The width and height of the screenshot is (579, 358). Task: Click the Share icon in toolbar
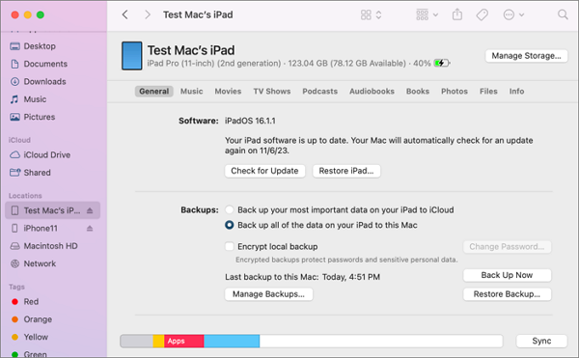tap(457, 14)
